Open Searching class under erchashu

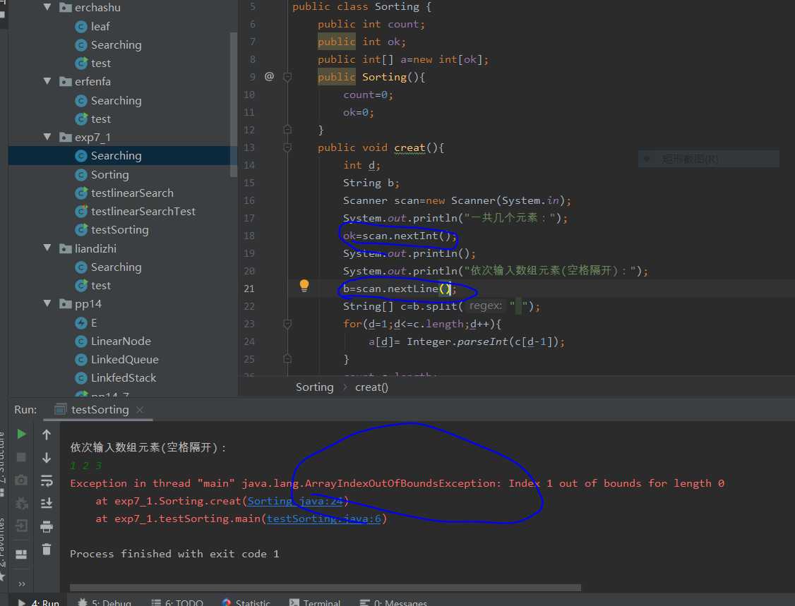pyautogui.click(x=116, y=45)
